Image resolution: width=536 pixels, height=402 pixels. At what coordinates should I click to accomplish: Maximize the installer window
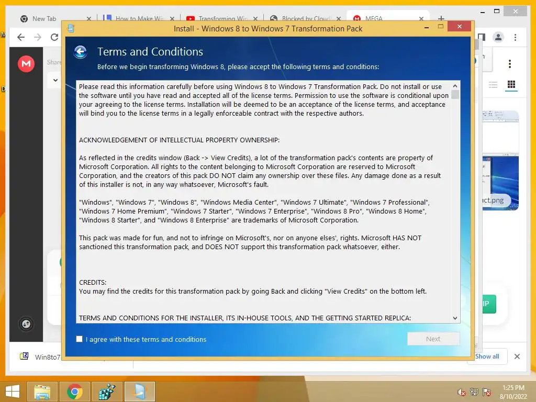(441, 27)
